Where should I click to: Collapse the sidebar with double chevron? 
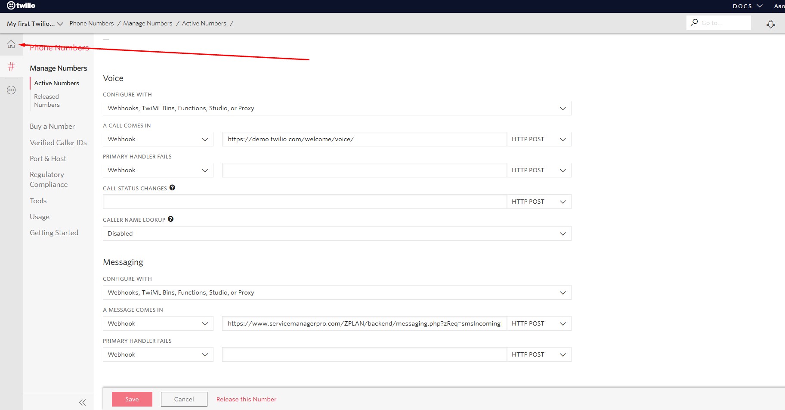click(82, 402)
